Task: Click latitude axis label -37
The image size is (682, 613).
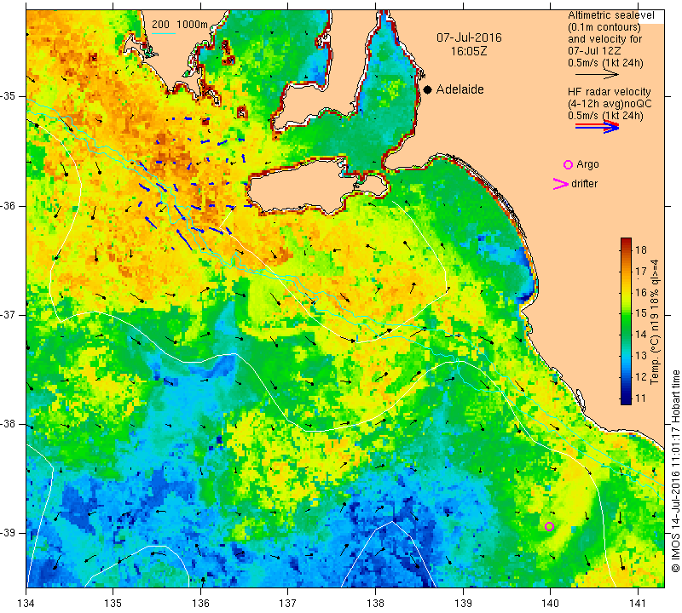Action: [9, 314]
